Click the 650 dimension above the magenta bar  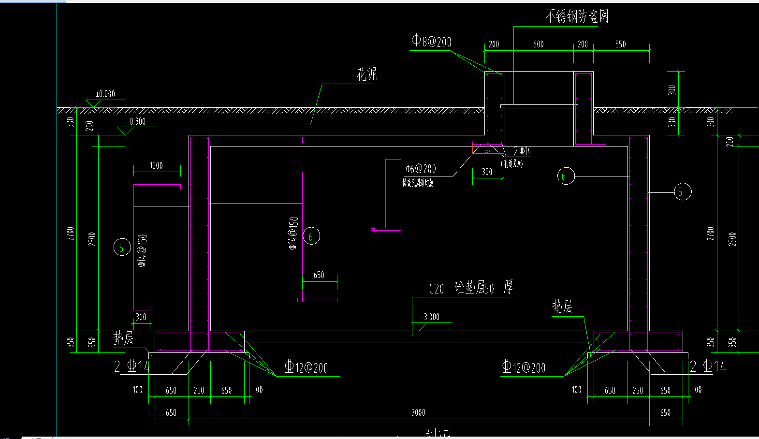click(319, 275)
